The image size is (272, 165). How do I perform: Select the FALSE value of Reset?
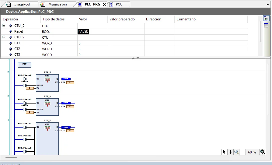[x=83, y=31]
